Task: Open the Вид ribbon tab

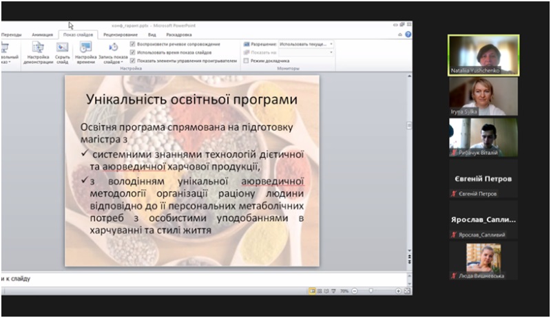Action: 152,34
